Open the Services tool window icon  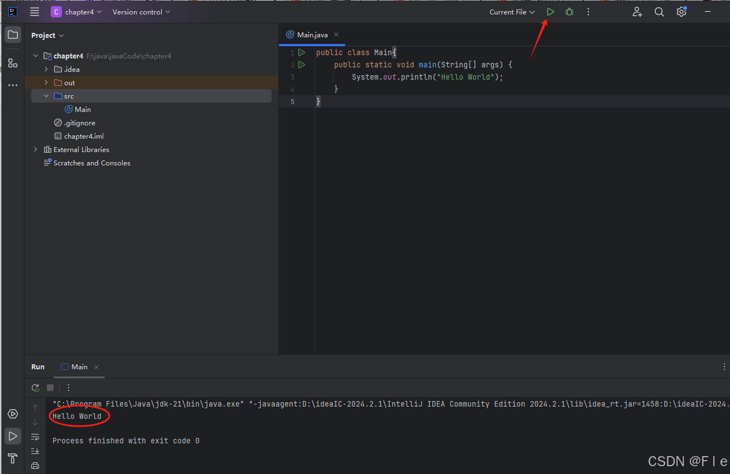pos(13,414)
